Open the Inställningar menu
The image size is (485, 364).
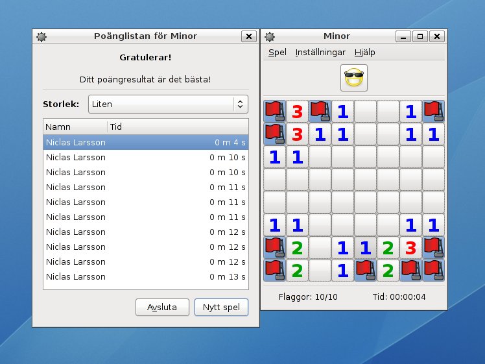(x=320, y=53)
